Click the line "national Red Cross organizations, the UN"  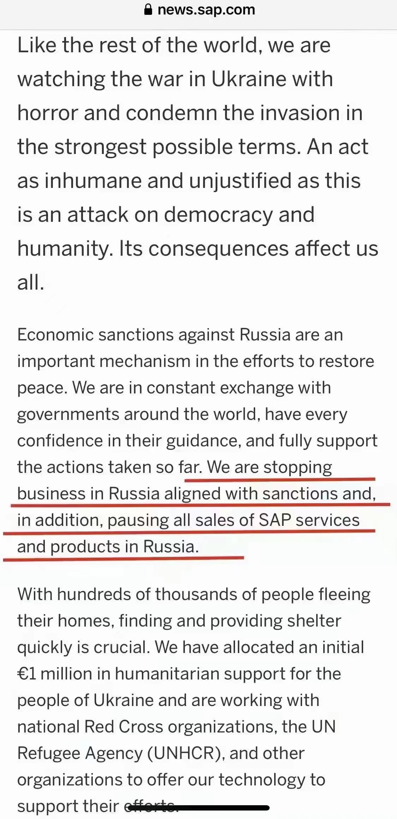click(176, 726)
